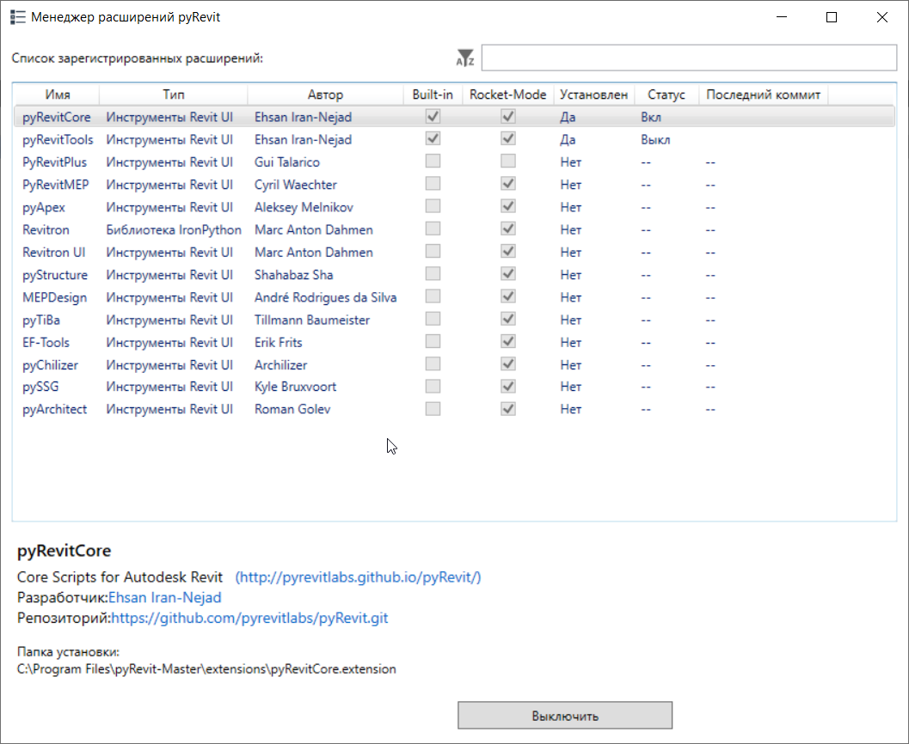Open the pyrevitlabs.github.io/pyRevit link
Viewport: 909px width, 744px height.
point(359,577)
